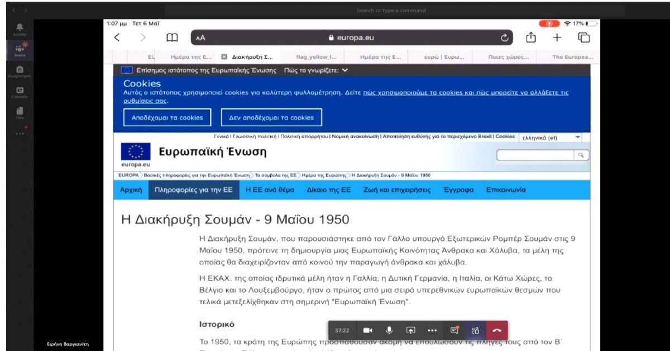The width and height of the screenshot is (670, 351).
Task: Open more actions in the meeting toolbar
Action: (x=432, y=330)
